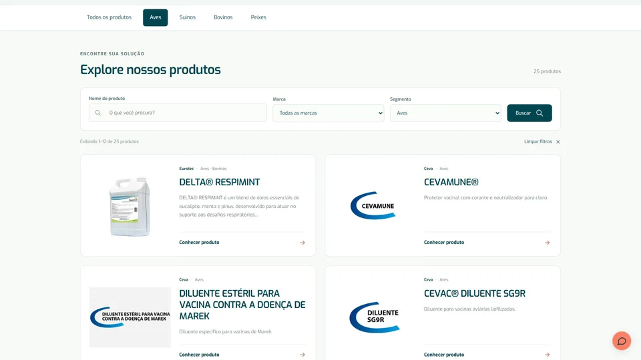Screen dimensions: 641x360
Task: Focus the product name search field
Action: tap(178, 113)
